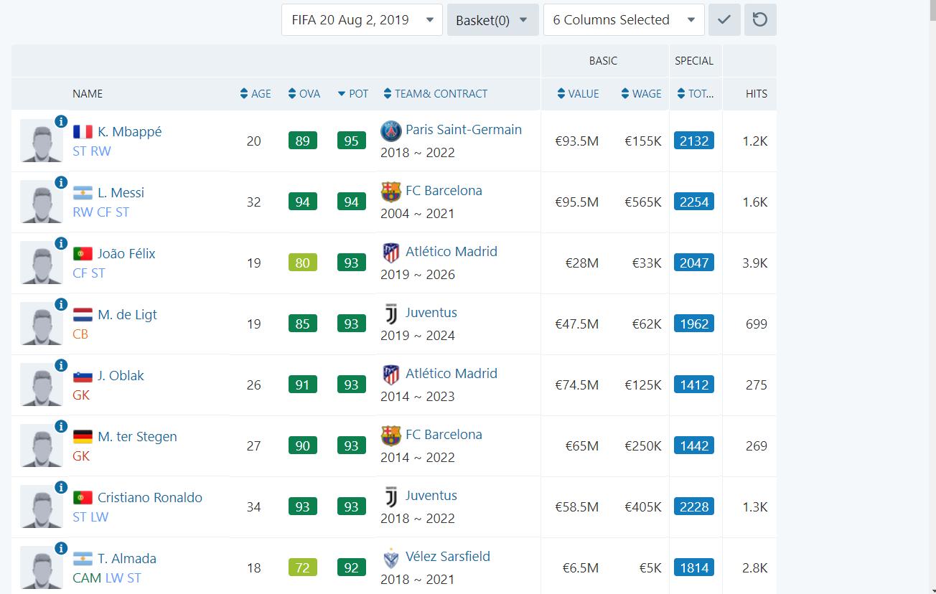Viewport: 936px width, 594px height.
Task: Click Atlético Madrid crest in João Félix's row
Action: (390, 253)
